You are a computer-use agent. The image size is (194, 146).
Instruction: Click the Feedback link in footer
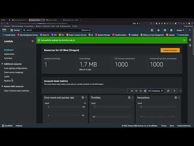19,126
